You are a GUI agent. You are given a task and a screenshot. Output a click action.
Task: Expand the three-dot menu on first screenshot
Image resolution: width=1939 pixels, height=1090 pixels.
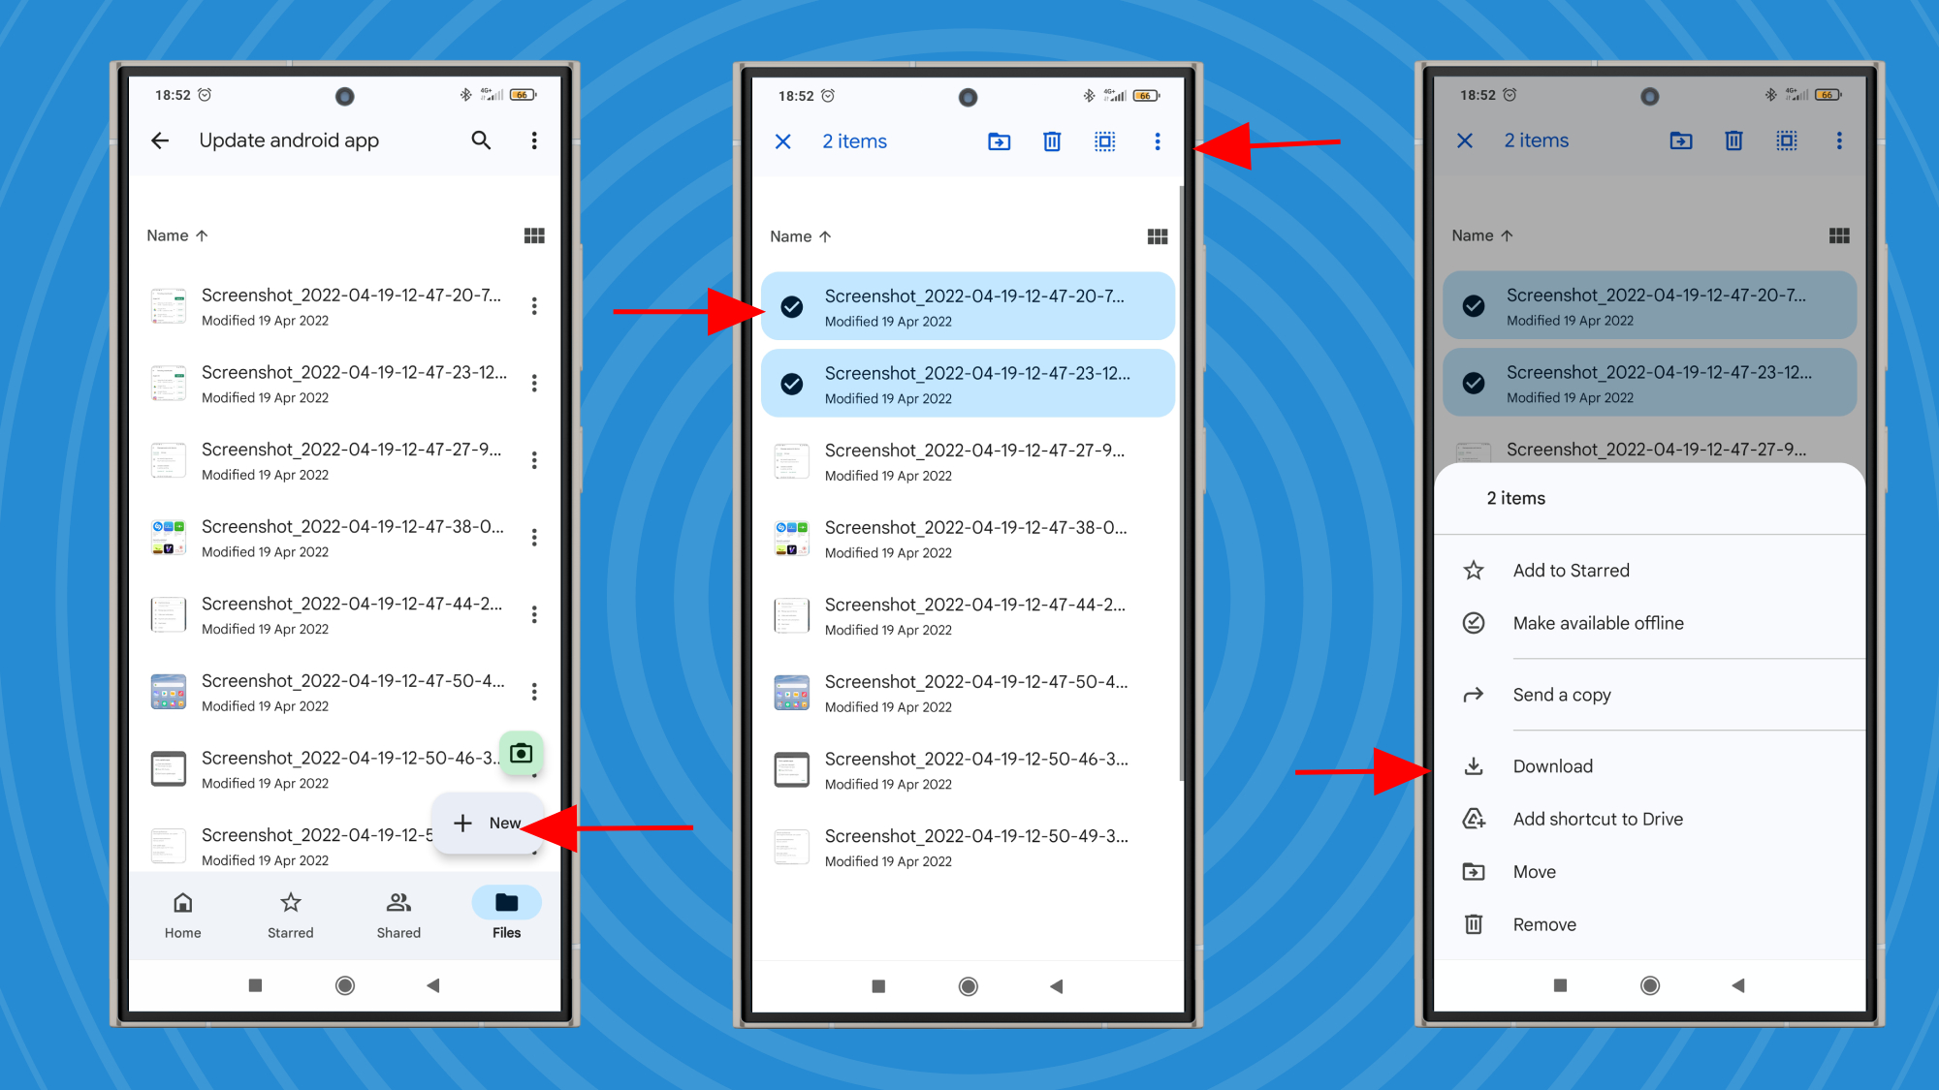pos(532,141)
